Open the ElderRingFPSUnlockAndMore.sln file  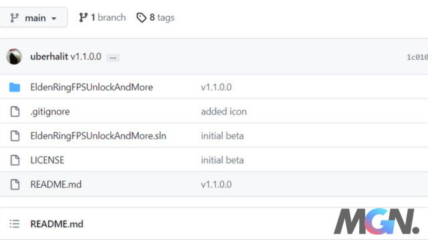(x=98, y=136)
